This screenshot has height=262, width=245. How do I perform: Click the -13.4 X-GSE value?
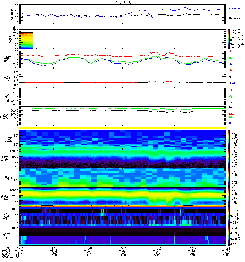click(226, 248)
